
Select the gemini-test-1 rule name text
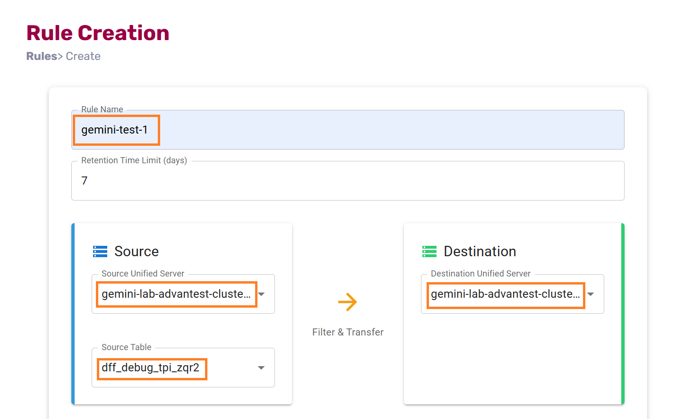click(x=115, y=130)
